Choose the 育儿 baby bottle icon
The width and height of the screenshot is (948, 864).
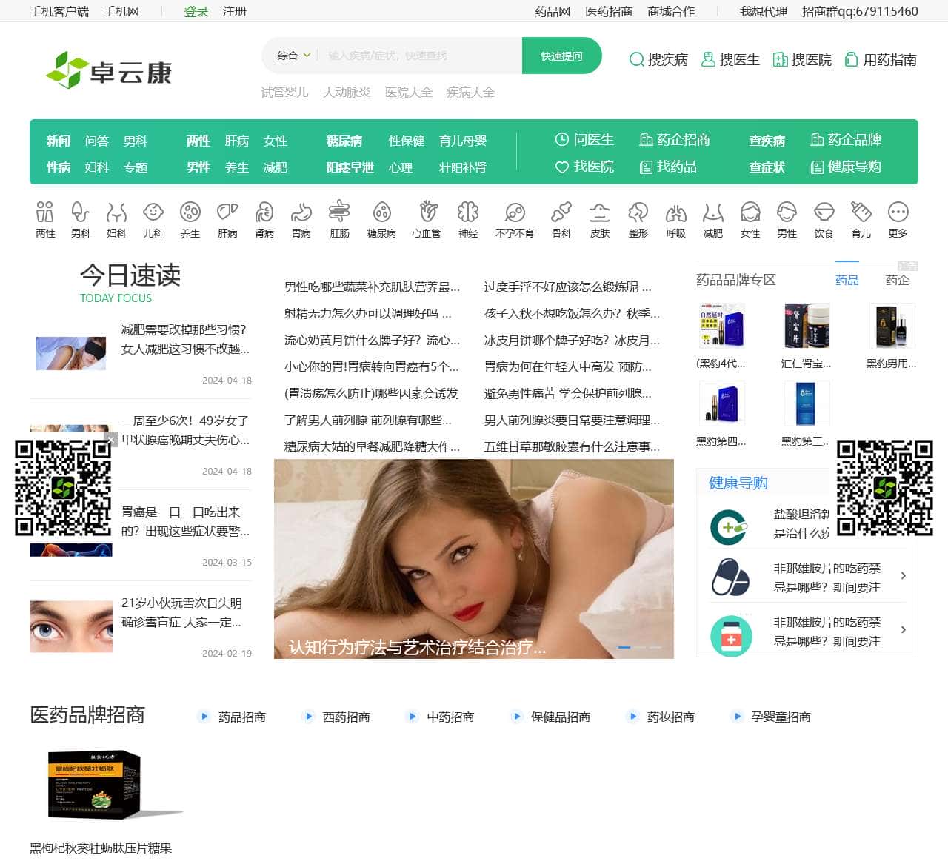tap(861, 212)
